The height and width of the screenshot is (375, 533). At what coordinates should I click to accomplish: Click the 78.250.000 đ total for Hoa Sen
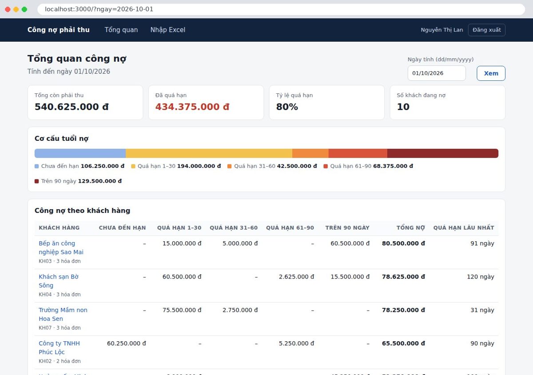point(403,310)
